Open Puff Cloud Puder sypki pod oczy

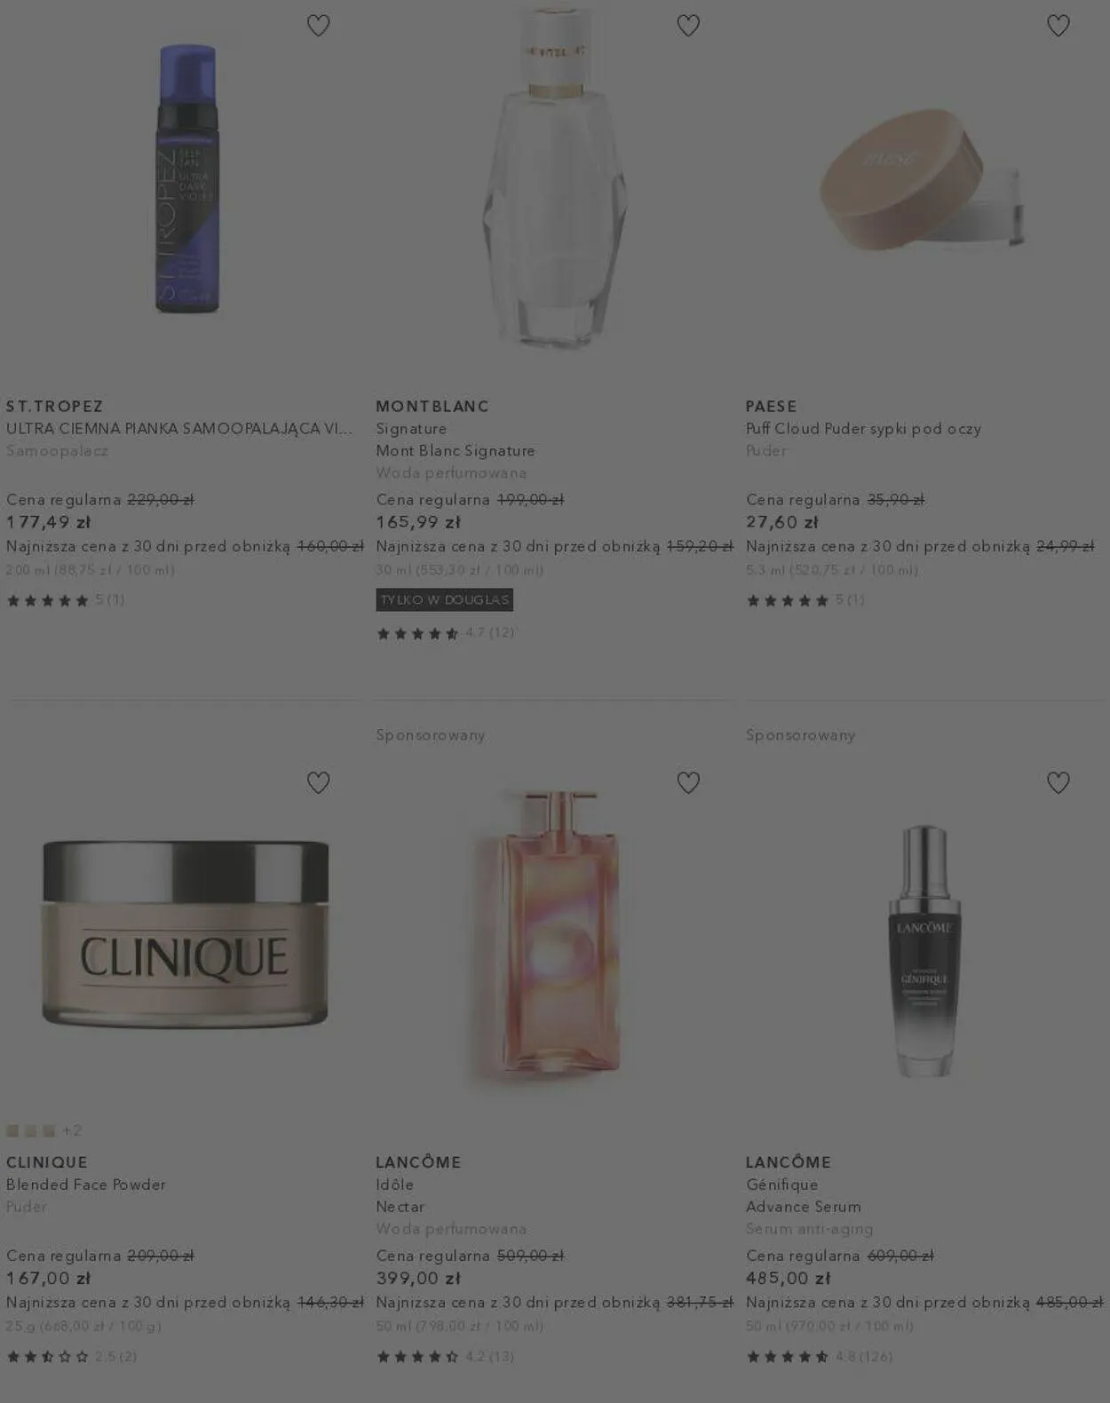(863, 428)
